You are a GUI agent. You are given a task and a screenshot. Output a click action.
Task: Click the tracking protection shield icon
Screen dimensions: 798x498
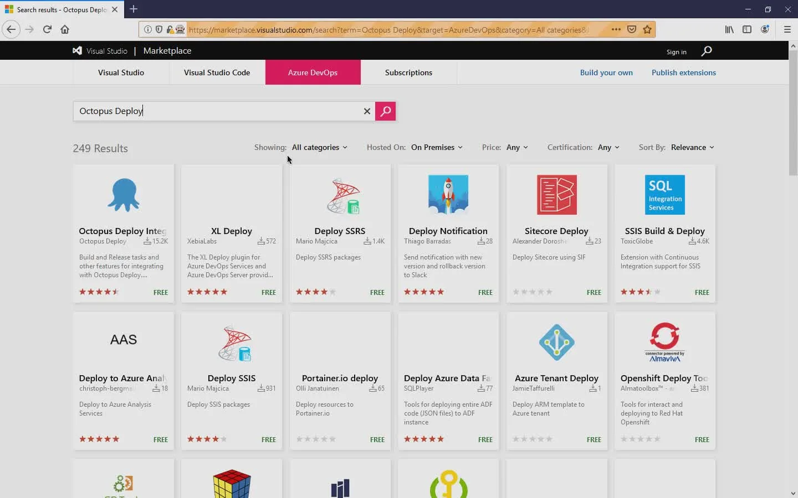tap(159, 30)
